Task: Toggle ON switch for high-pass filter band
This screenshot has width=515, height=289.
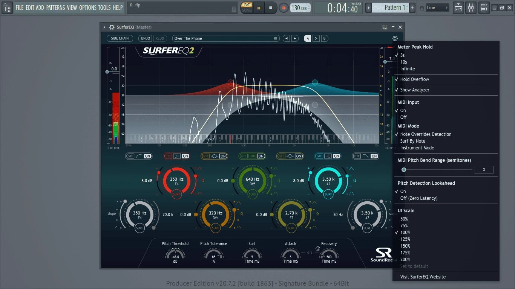Action: [148, 156]
